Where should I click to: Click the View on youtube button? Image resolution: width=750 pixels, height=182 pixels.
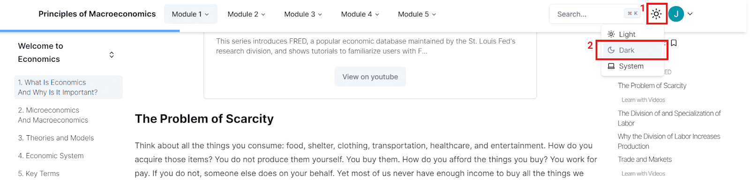[x=370, y=77]
